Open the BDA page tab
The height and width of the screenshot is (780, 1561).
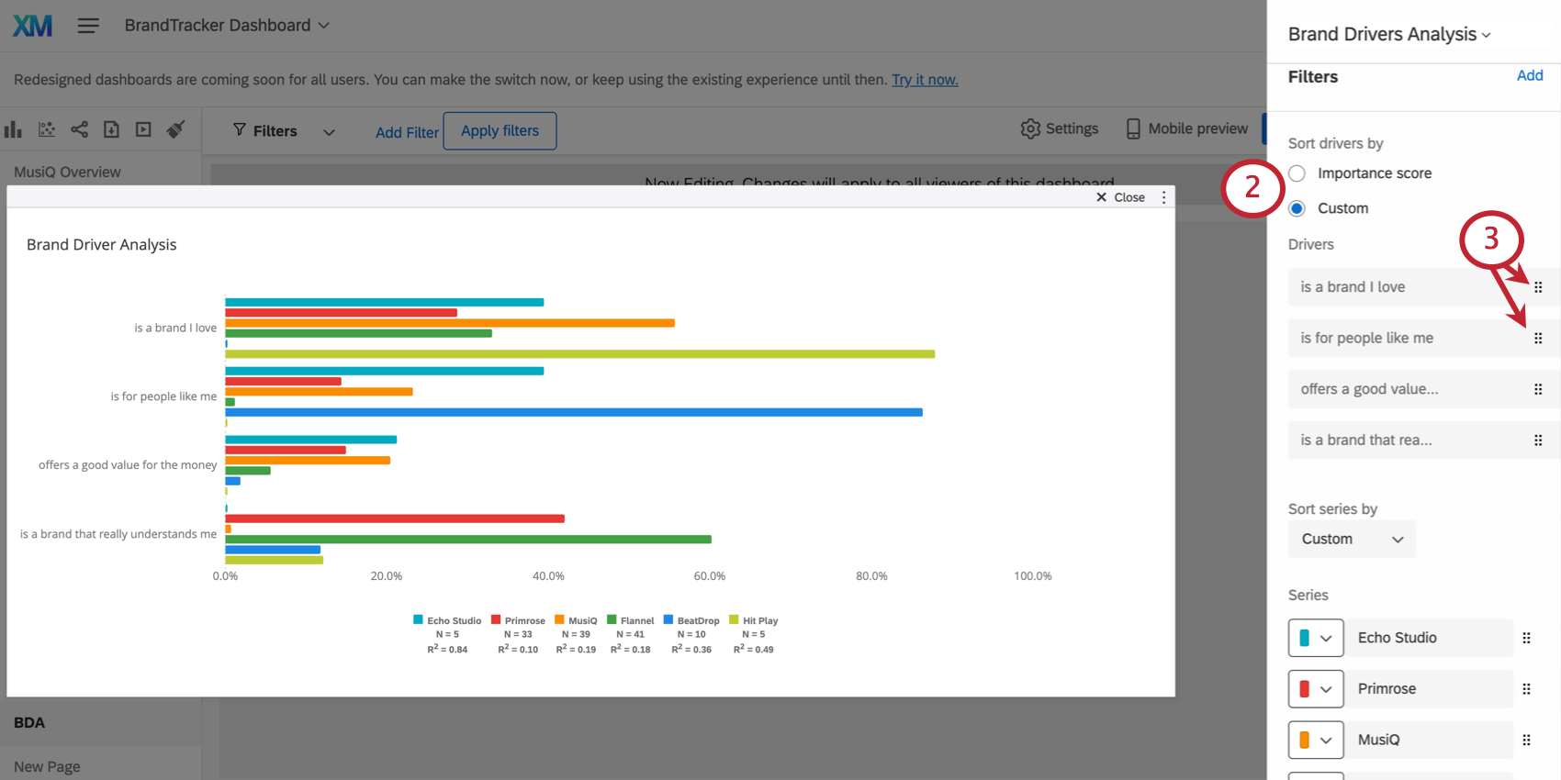coord(28,722)
